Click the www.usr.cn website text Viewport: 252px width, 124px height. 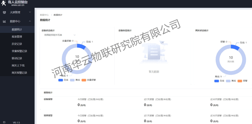18,5
